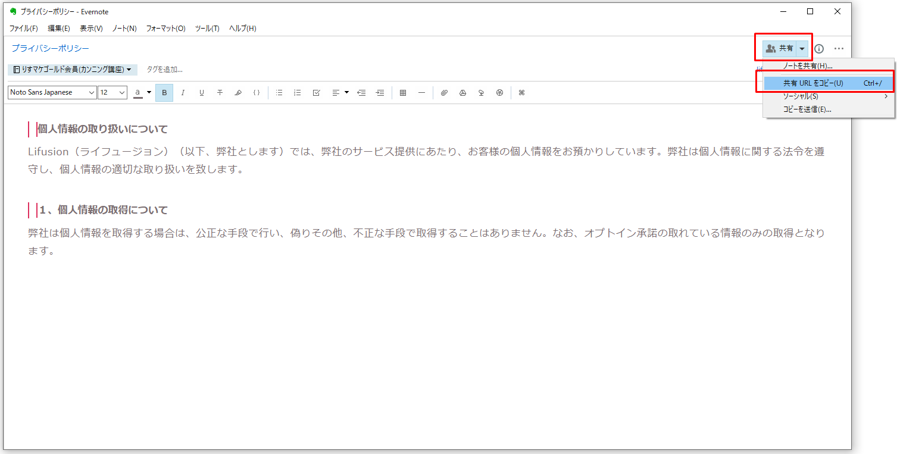Click the 共有 share button
The height and width of the screenshot is (454, 897).
[x=780, y=49]
